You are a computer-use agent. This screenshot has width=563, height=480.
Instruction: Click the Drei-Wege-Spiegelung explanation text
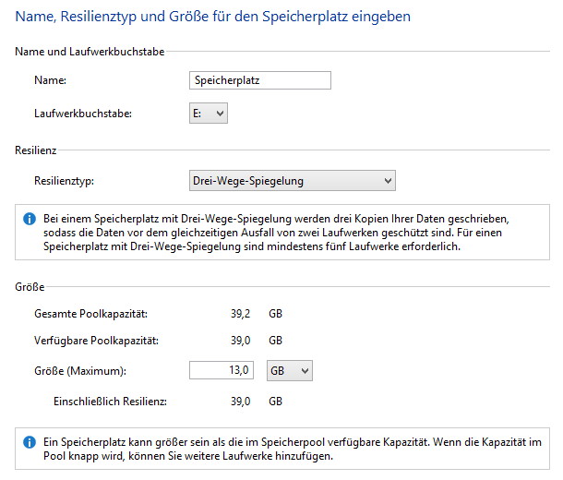coord(276,233)
